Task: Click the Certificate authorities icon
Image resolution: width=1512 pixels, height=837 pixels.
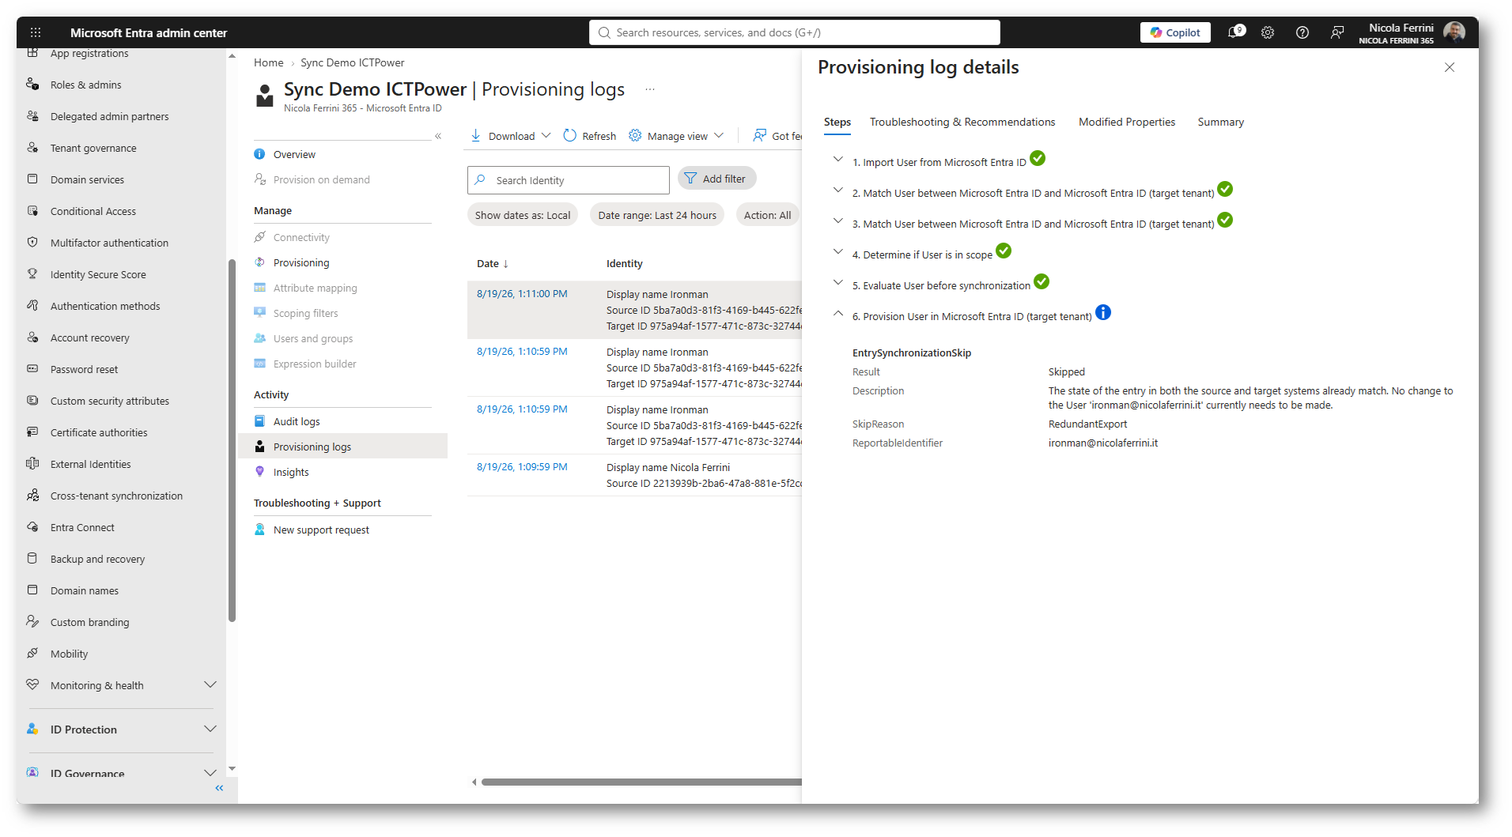Action: click(x=32, y=432)
